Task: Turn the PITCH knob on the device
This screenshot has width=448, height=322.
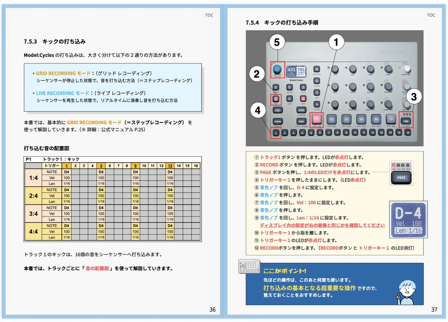Action: tap(335, 69)
